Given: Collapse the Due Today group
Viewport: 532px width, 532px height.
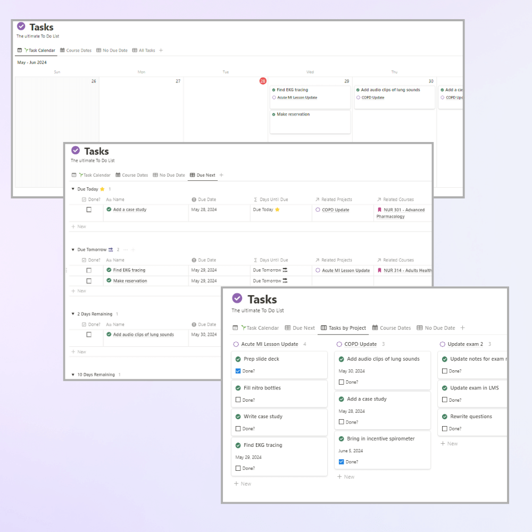Looking at the screenshot, I should [x=73, y=189].
